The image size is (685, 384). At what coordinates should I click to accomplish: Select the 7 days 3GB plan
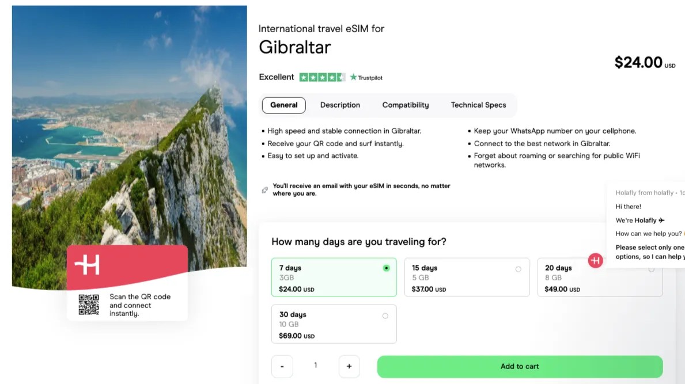coord(334,277)
